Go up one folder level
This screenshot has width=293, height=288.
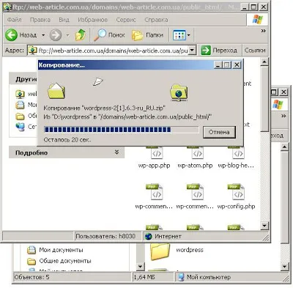click(x=81, y=35)
